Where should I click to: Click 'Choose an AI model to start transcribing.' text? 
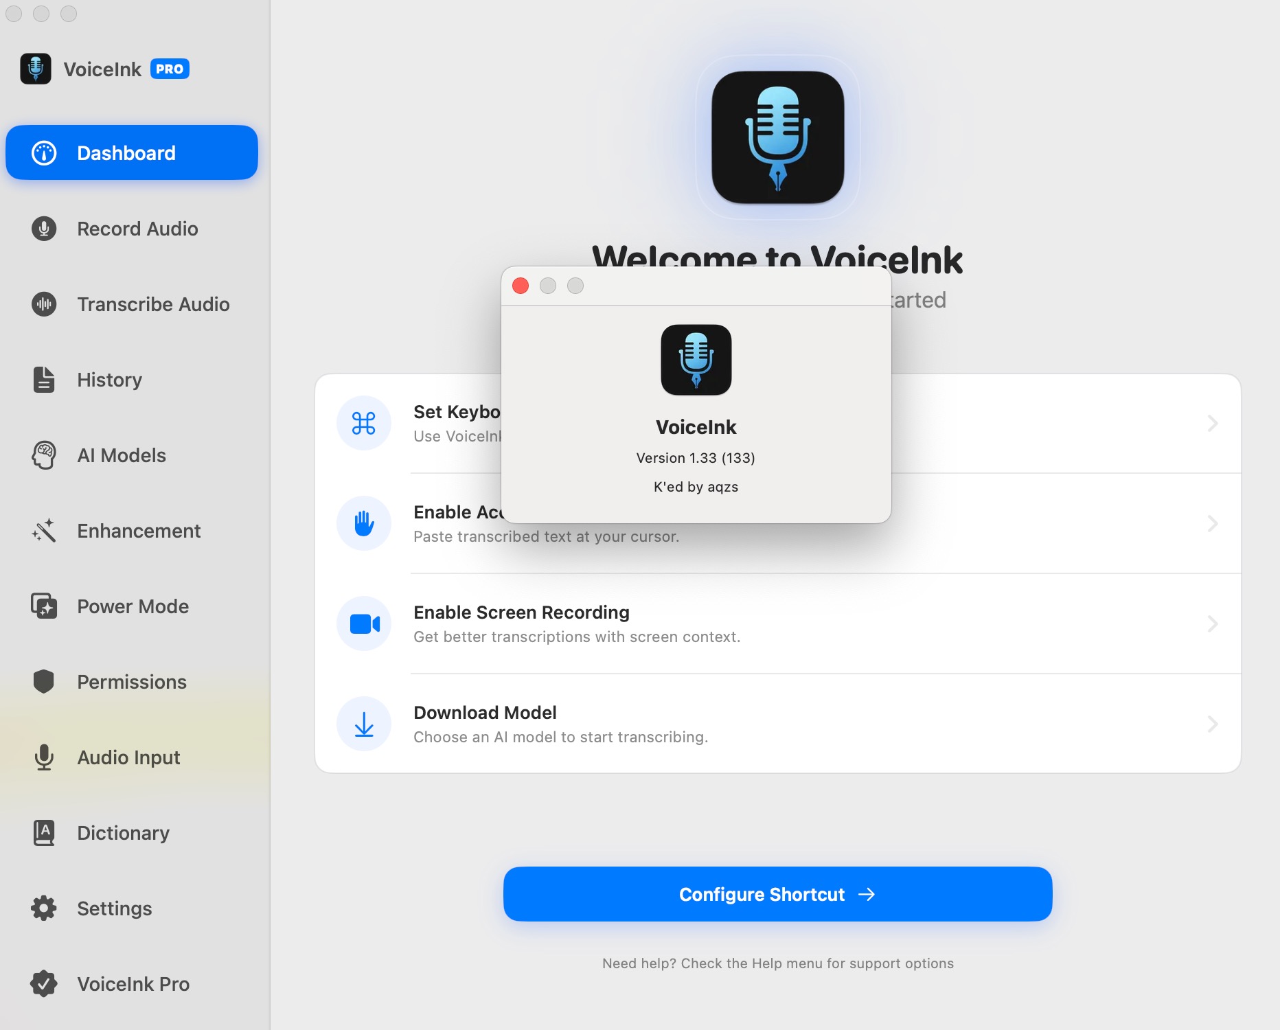[560, 737]
